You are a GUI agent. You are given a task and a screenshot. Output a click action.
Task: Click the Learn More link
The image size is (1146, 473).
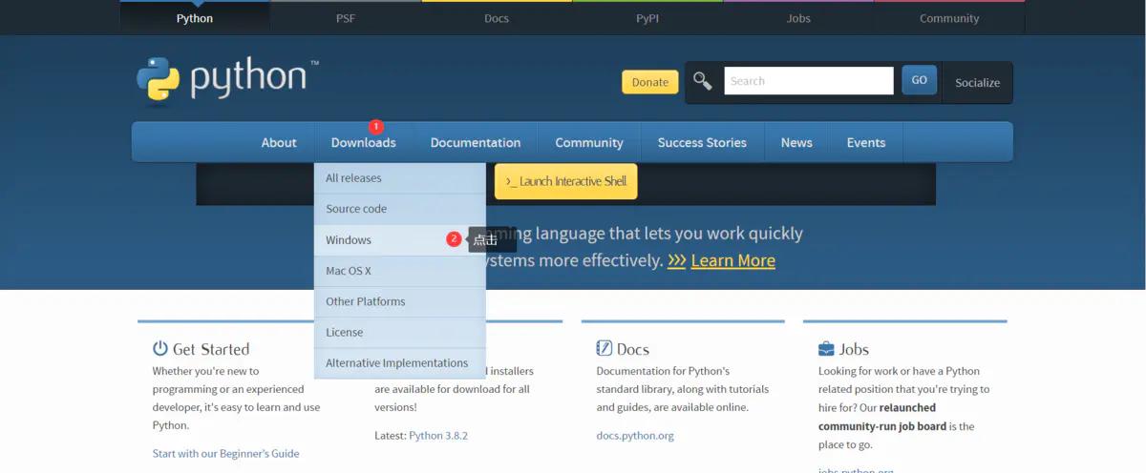[x=732, y=260]
